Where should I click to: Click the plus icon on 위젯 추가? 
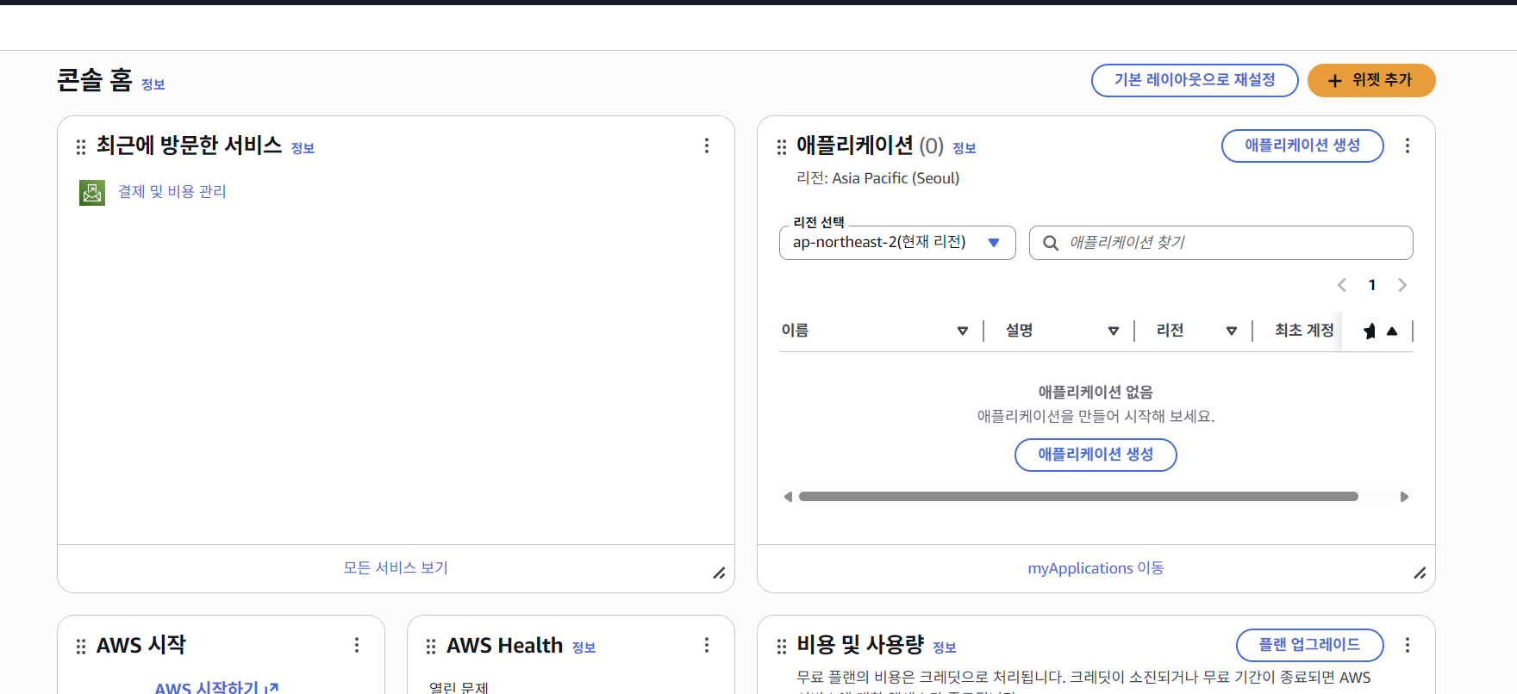[1335, 81]
